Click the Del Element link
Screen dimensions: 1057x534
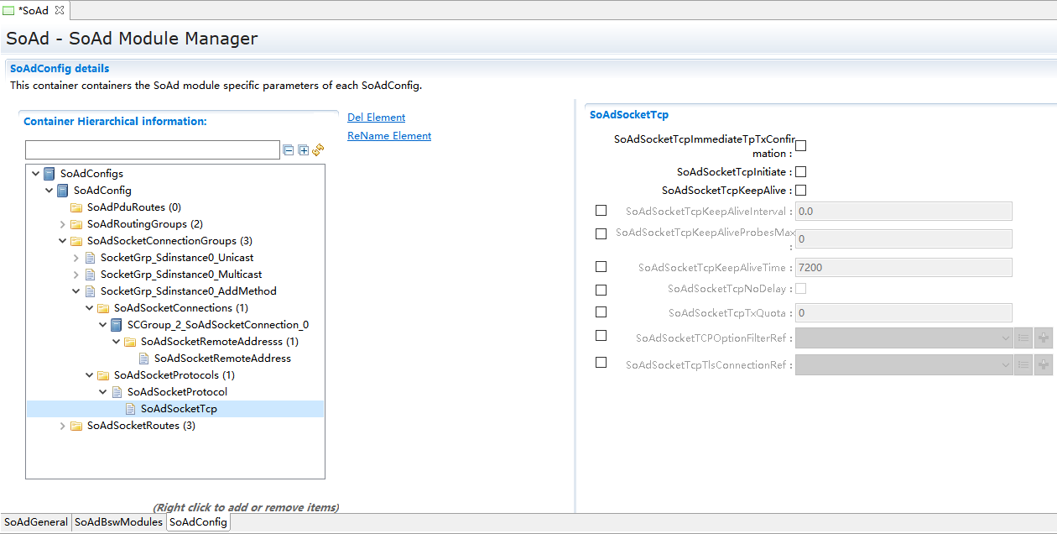(x=376, y=118)
